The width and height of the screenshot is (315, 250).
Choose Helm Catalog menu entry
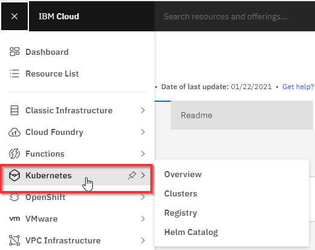(191, 232)
